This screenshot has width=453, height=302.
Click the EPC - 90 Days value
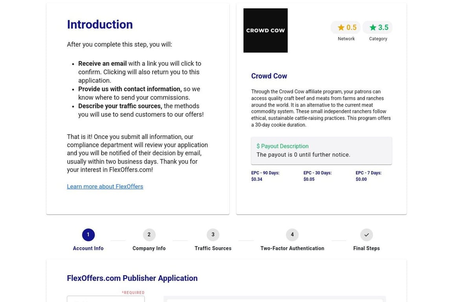[257, 179]
